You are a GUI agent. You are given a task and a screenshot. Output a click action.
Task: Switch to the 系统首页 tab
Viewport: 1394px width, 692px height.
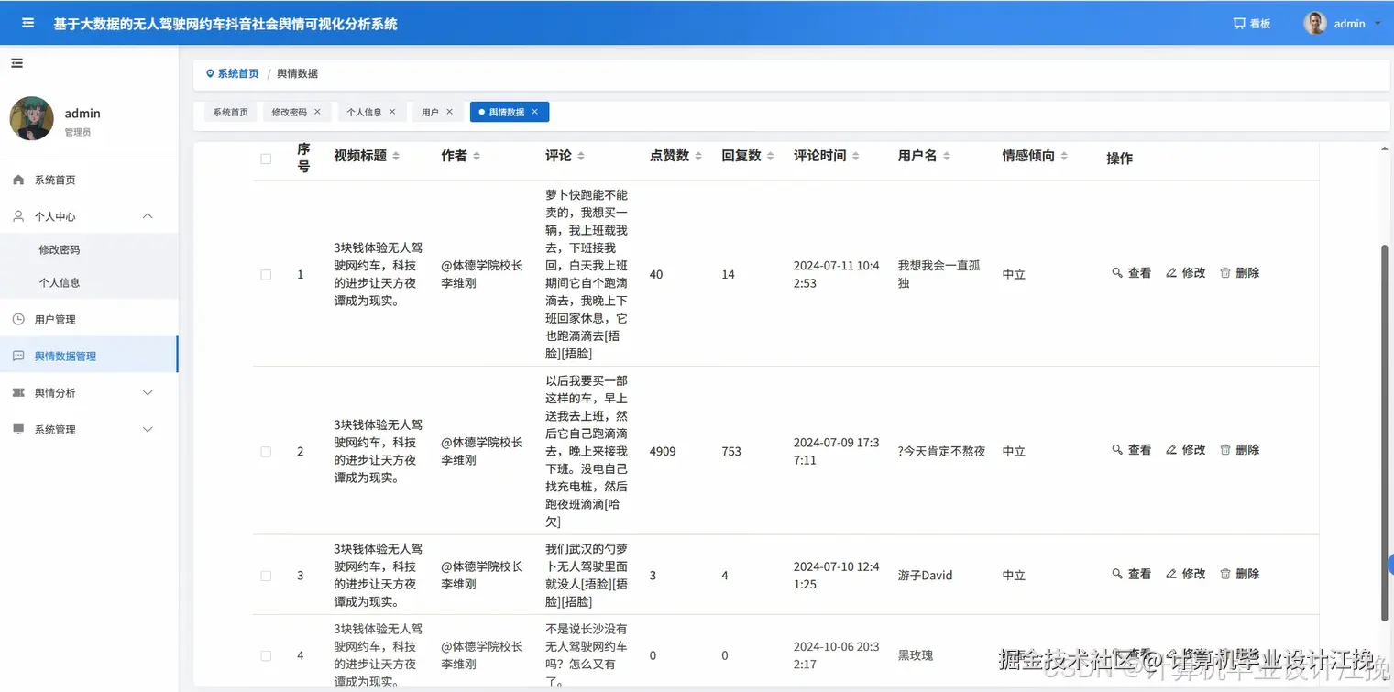pyautogui.click(x=229, y=111)
